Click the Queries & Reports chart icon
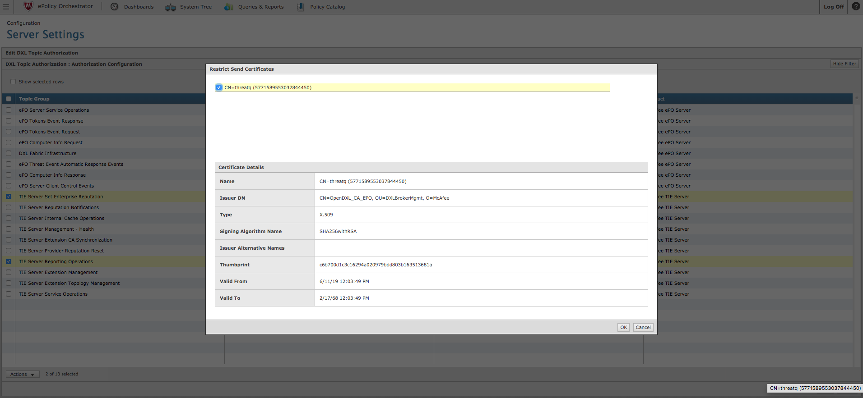This screenshot has height=398, width=863. coord(229,7)
